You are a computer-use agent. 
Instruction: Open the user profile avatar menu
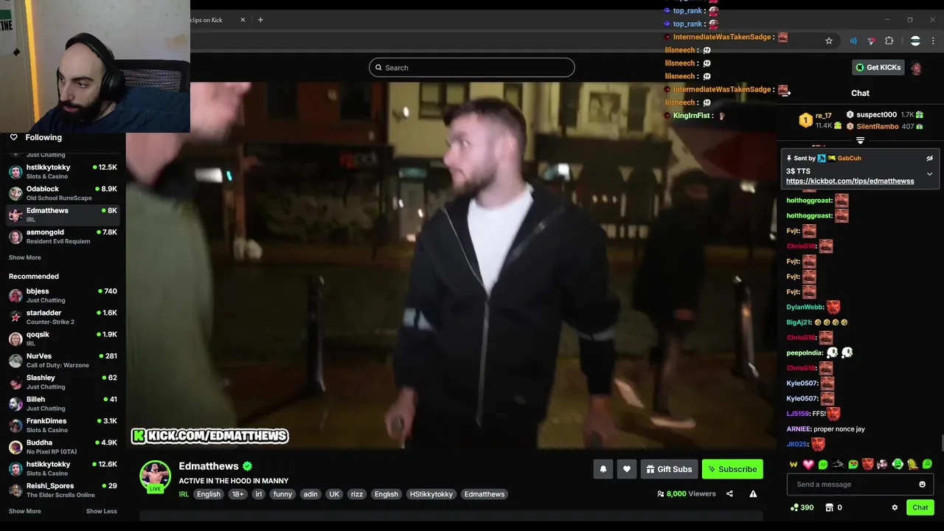pos(916,68)
